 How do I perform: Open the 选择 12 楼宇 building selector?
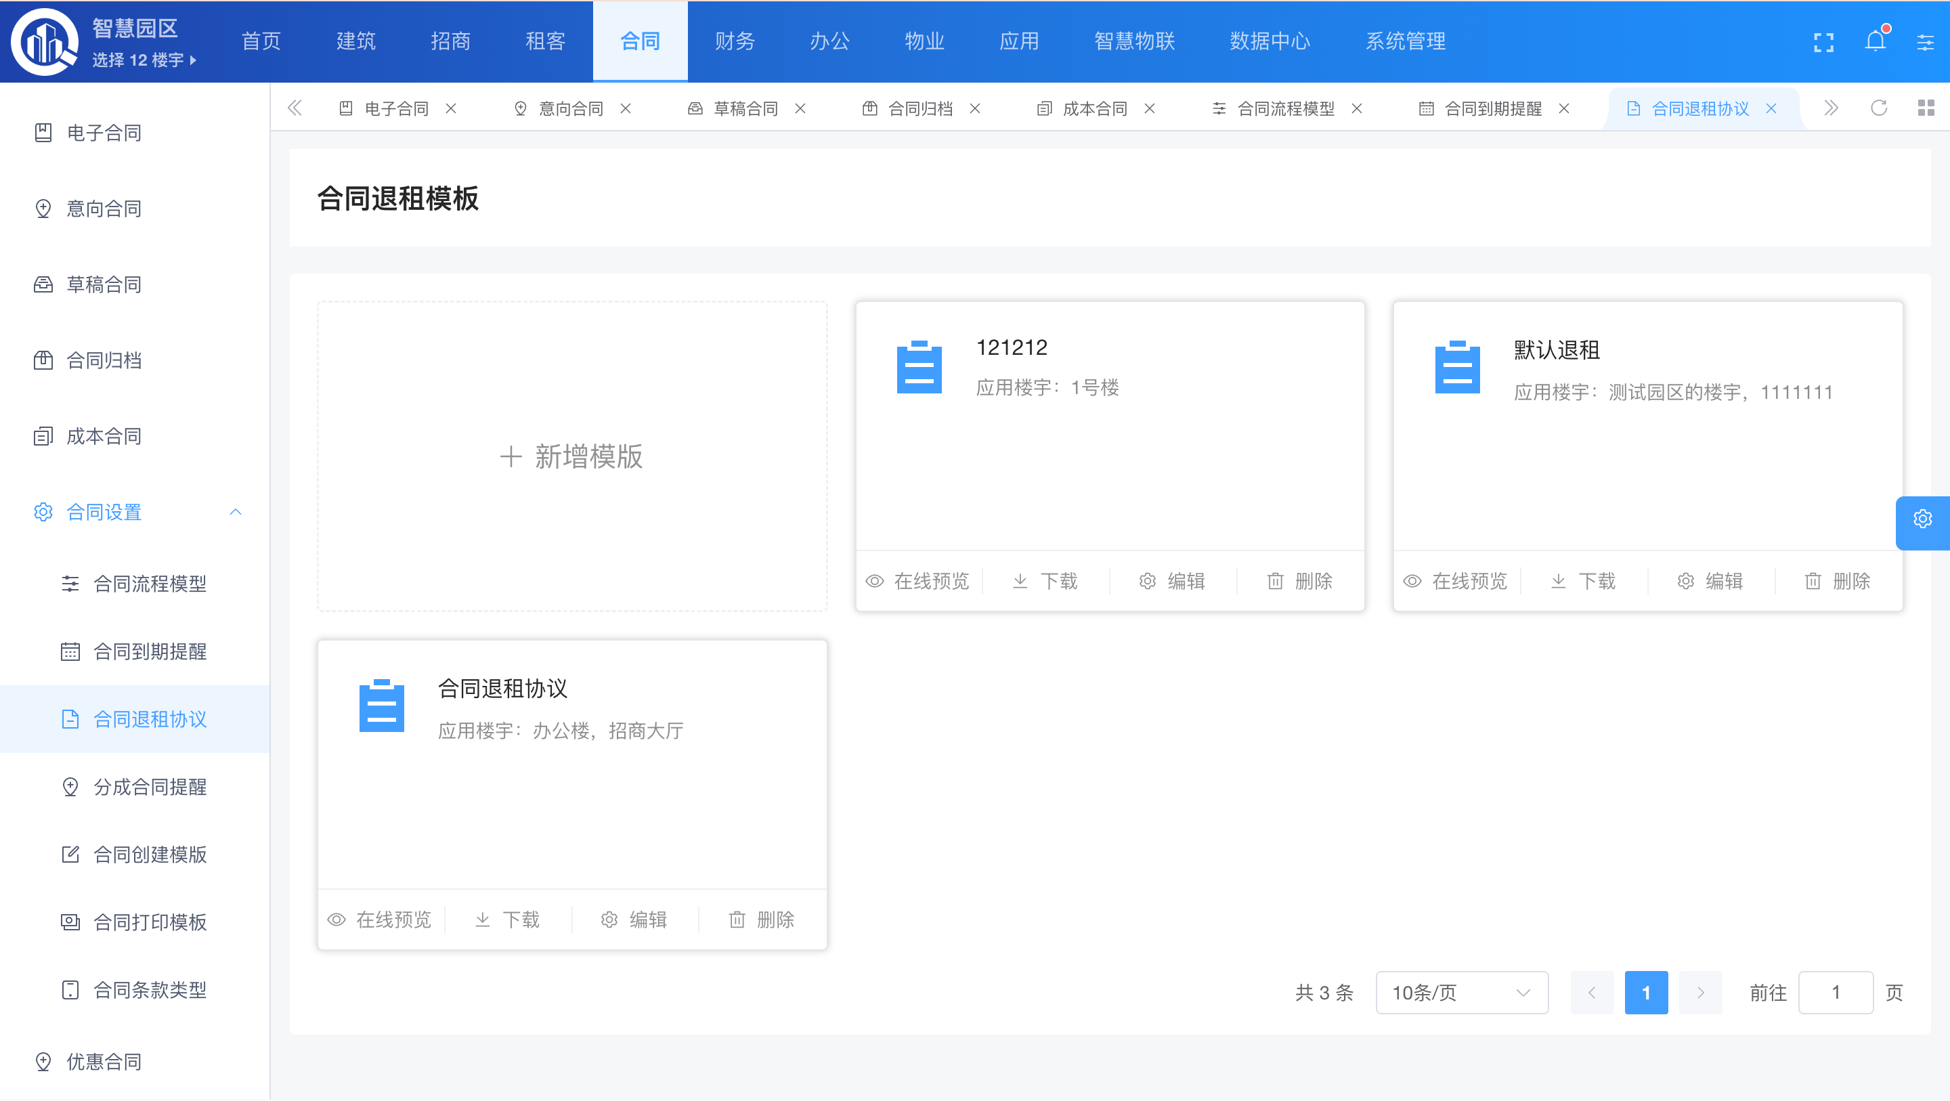coord(144,60)
